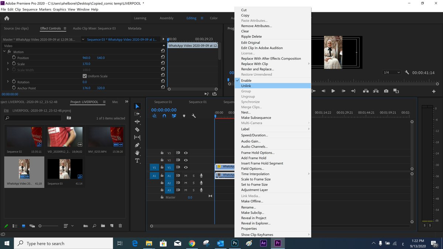Open Master clip dropdown in Effect Controls

(83, 39)
